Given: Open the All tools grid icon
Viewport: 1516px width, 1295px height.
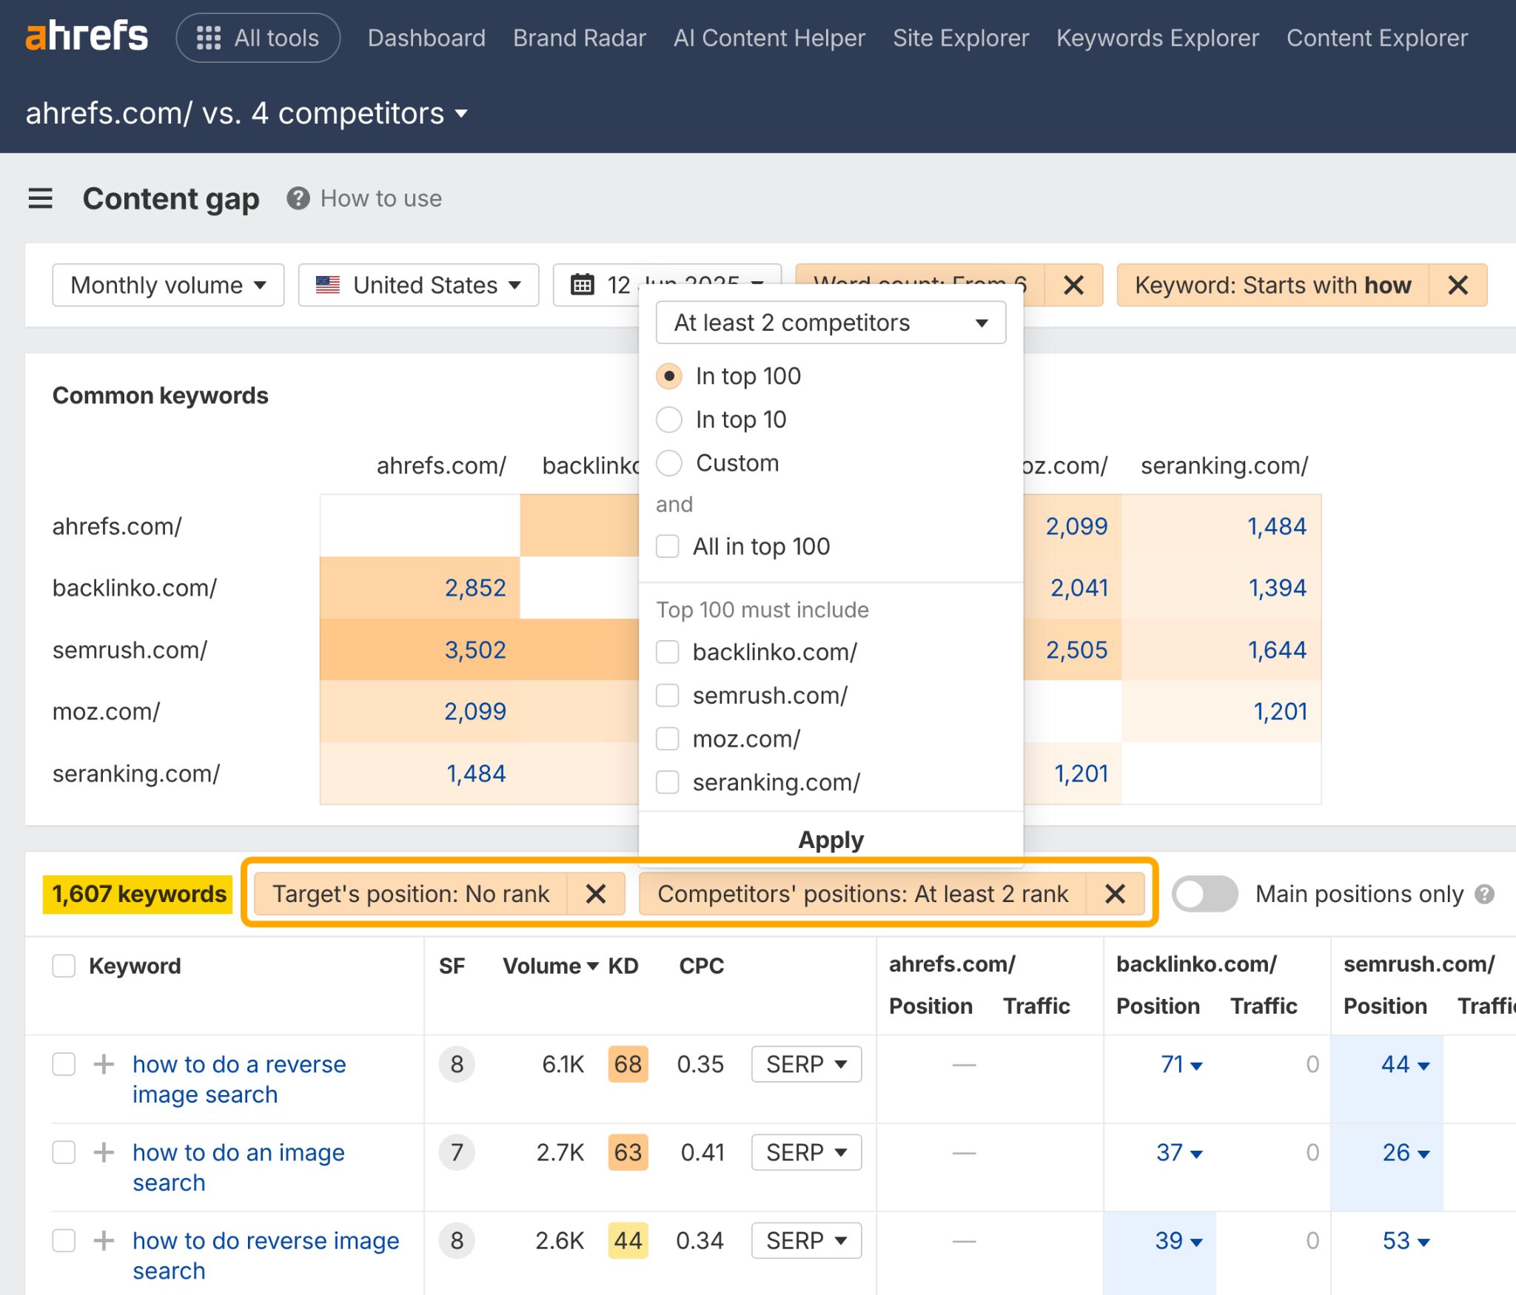Looking at the screenshot, I should click(x=209, y=37).
